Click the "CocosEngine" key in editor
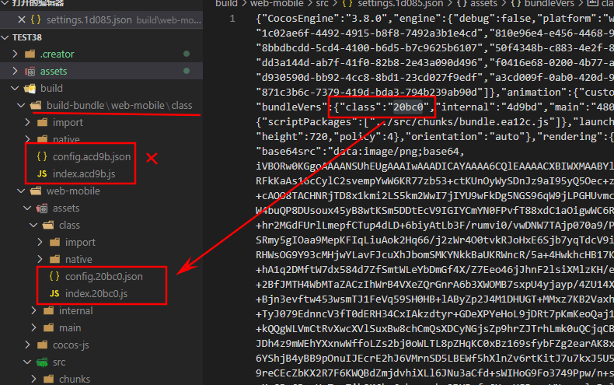Viewport: 614px width, 385px height. [297, 19]
